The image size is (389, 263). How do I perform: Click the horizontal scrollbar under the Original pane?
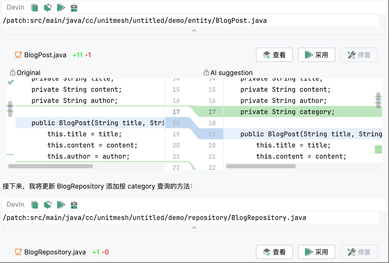point(51,166)
